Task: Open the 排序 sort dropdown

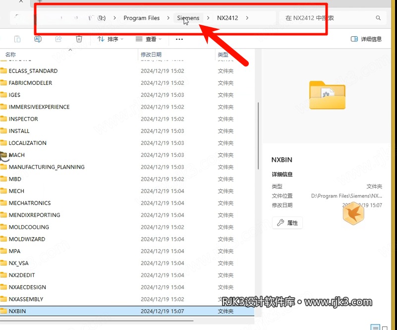Action: pos(111,39)
